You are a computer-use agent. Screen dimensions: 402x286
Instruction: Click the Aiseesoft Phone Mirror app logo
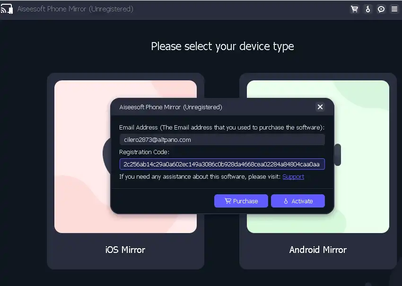point(7,9)
